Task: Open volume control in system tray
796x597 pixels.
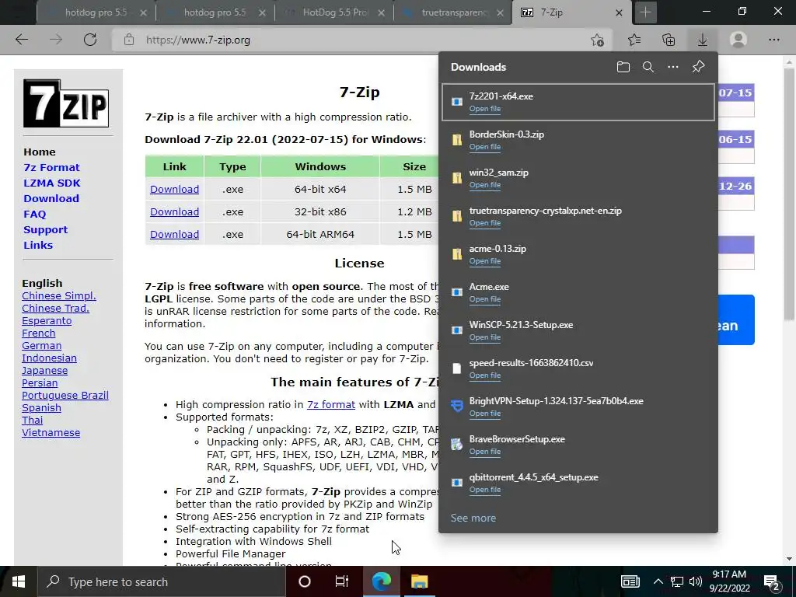Action: pos(696,581)
